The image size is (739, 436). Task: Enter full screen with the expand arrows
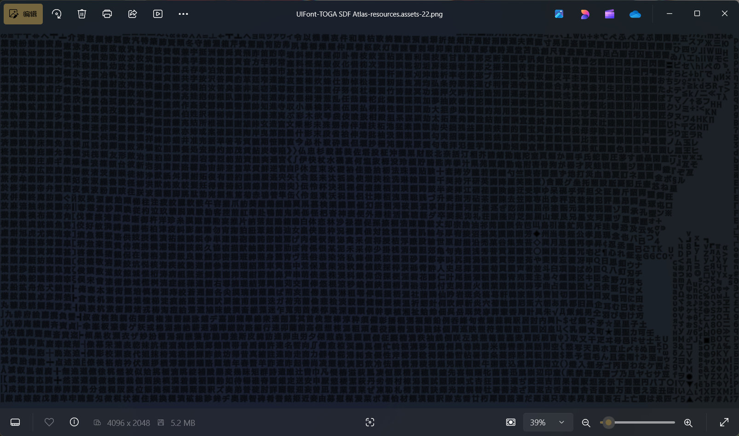click(x=724, y=422)
